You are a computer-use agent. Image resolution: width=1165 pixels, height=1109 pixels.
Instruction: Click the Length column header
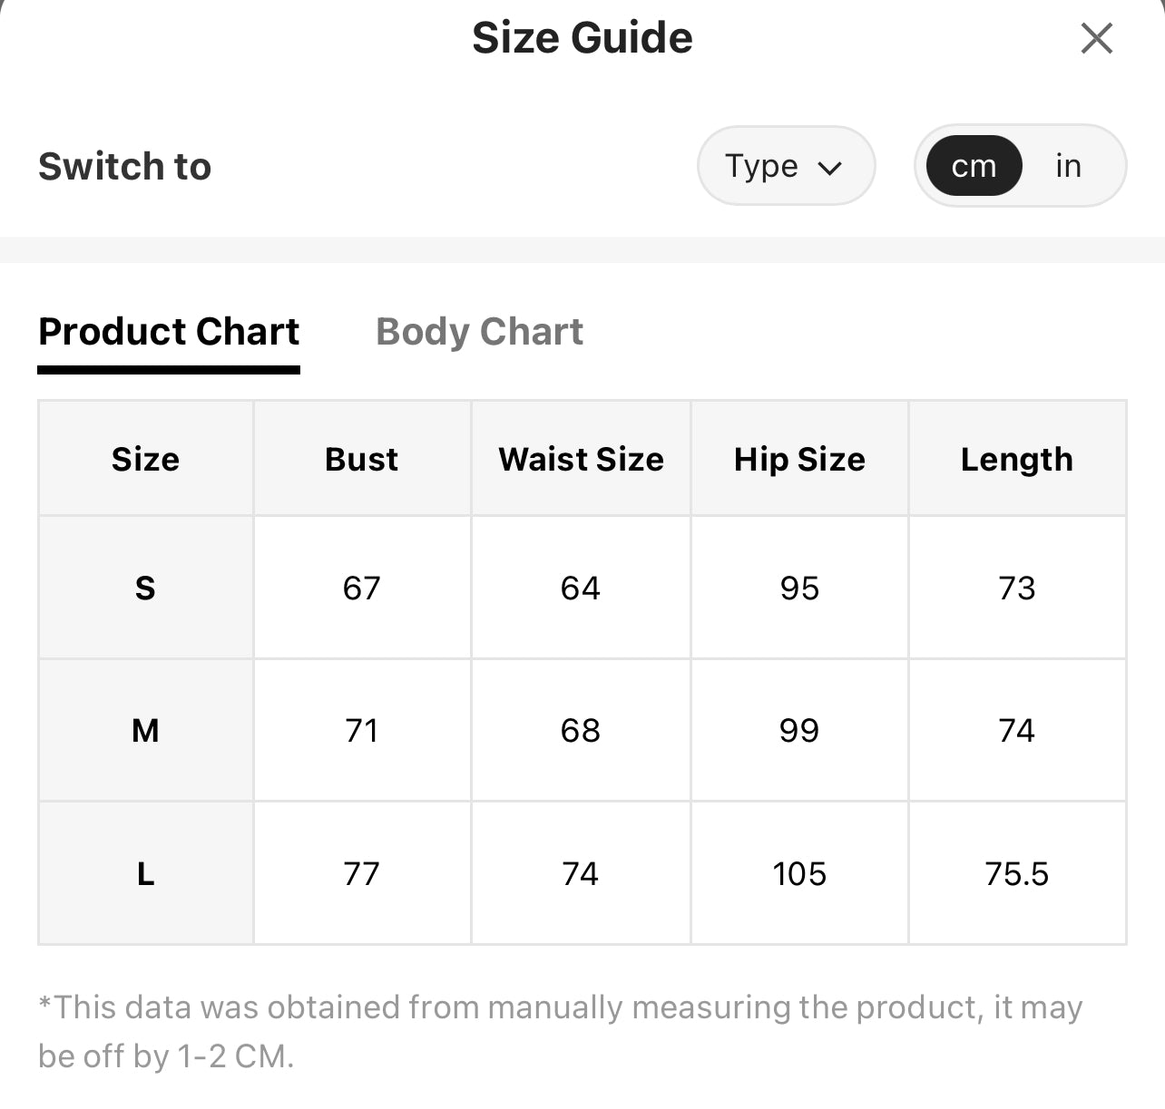click(x=1017, y=459)
